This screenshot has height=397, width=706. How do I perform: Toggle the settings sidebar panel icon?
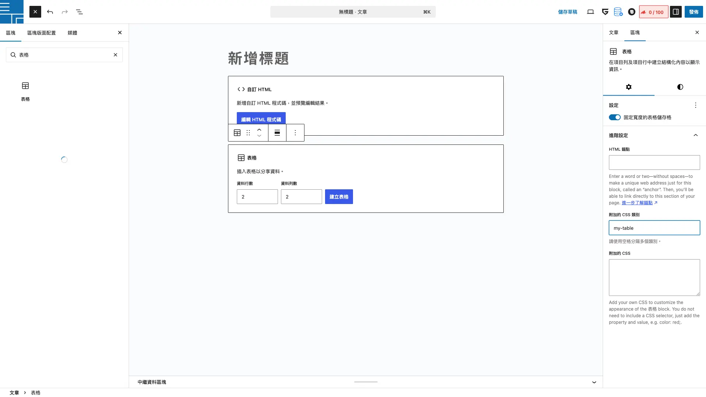[676, 12]
